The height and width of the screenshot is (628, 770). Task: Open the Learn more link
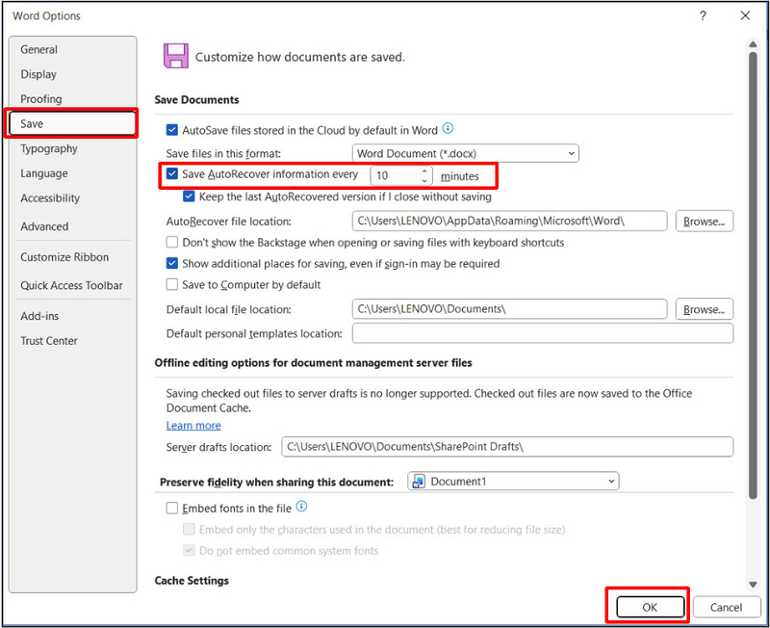[193, 426]
